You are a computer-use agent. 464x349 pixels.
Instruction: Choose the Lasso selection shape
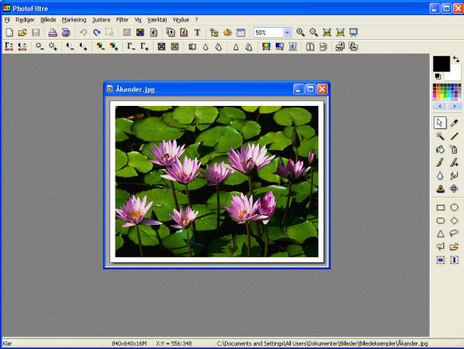tap(454, 233)
